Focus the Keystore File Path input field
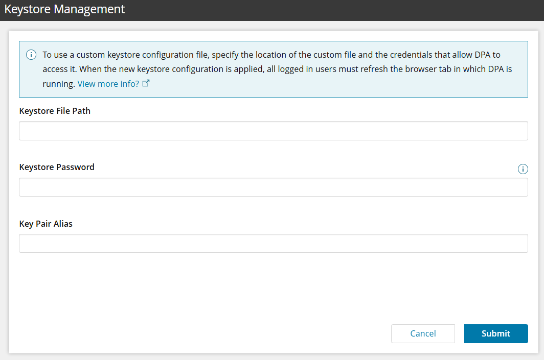 pyautogui.click(x=273, y=131)
